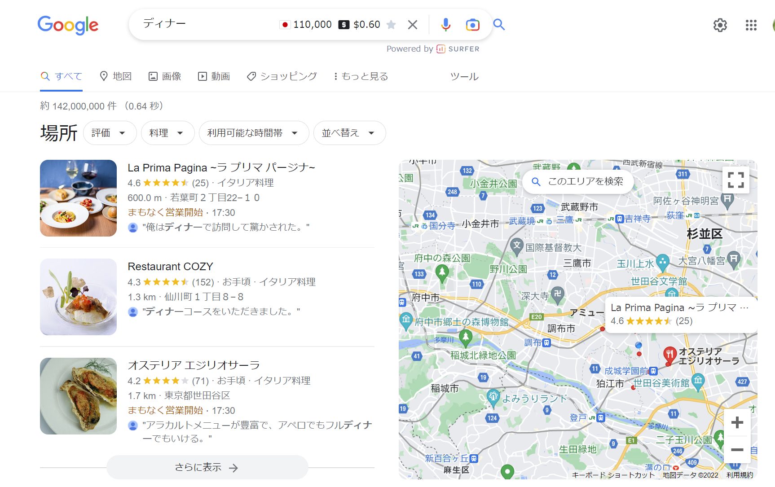This screenshot has height=487, width=775.
Task: Star the keyword in Surfer widget
Action: pos(391,25)
